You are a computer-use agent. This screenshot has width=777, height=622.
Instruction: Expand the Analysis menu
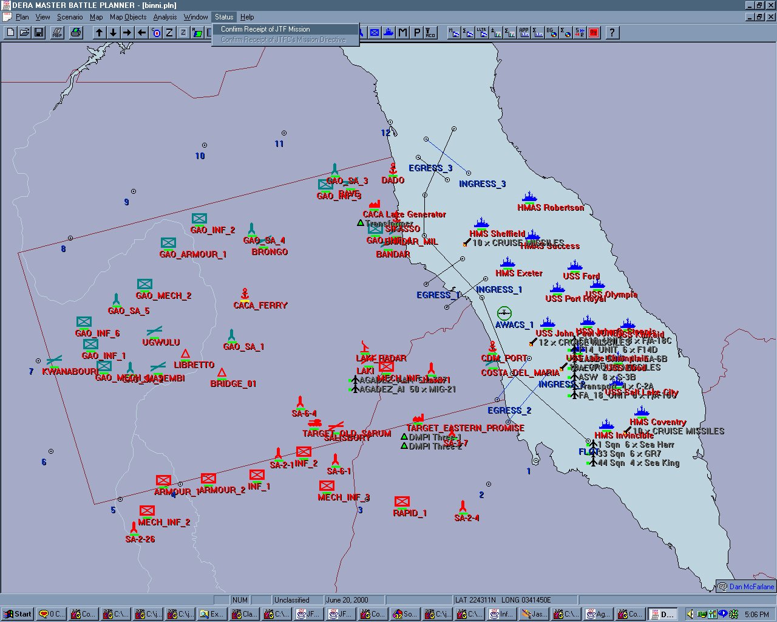point(165,17)
